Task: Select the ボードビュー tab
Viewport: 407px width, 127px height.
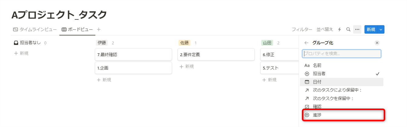Action: point(78,29)
